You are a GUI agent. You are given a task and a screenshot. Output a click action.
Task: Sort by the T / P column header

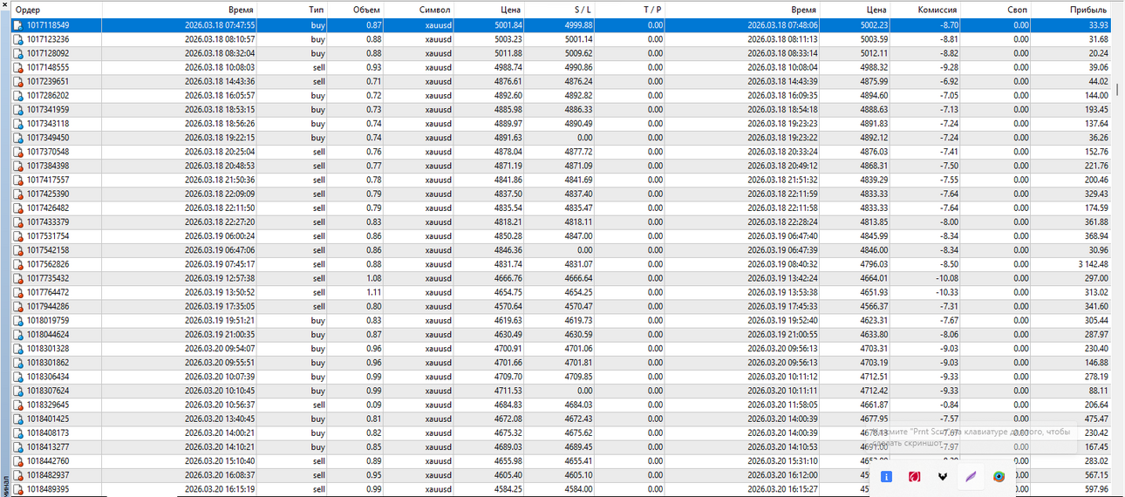(x=652, y=10)
